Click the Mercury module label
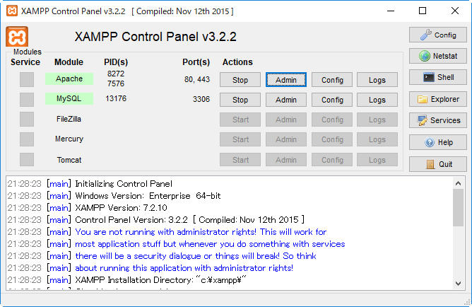This screenshot has width=472, height=307. tap(69, 139)
